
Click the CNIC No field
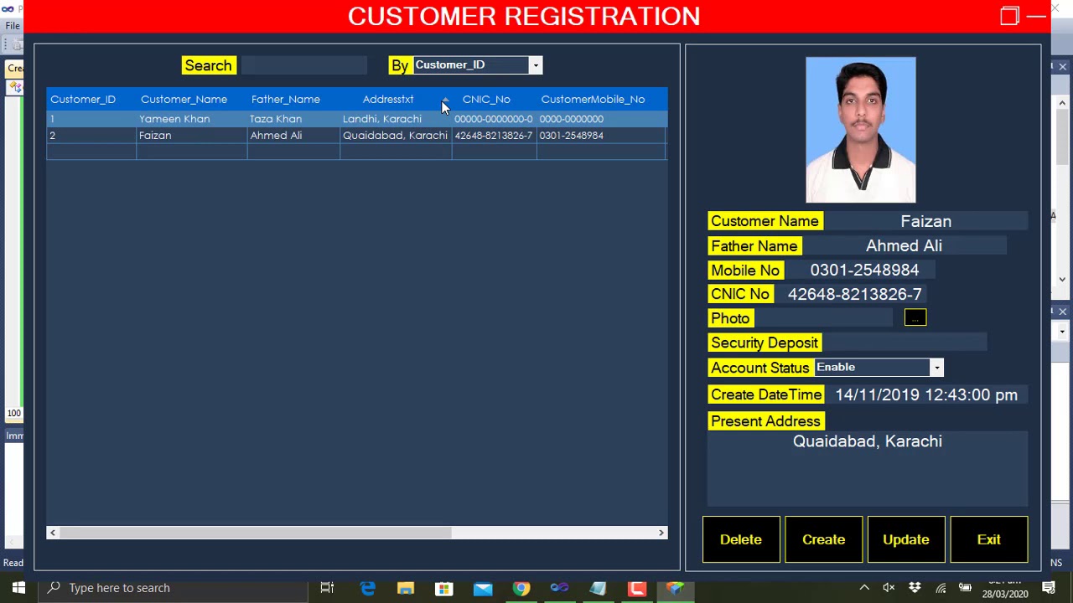coord(851,294)
